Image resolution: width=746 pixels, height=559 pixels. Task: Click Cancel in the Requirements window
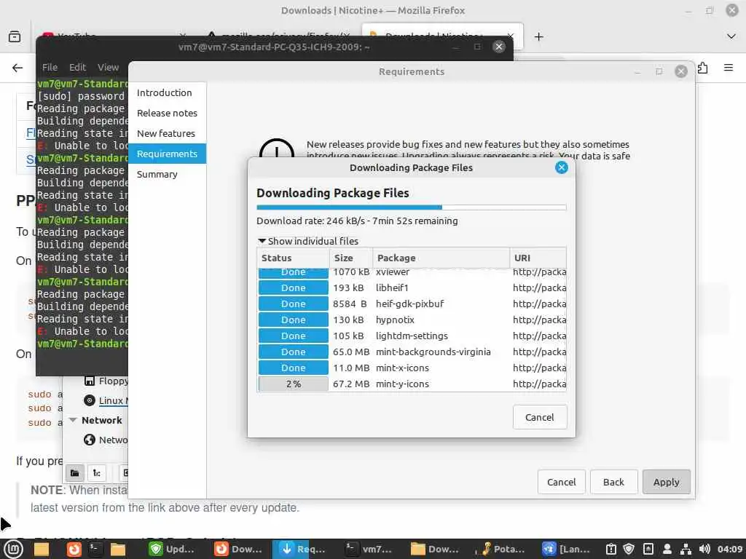pos(562,482)
